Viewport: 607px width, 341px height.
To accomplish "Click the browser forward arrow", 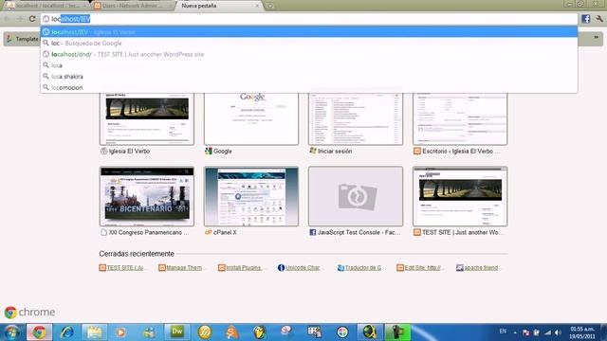I will 20,19.
